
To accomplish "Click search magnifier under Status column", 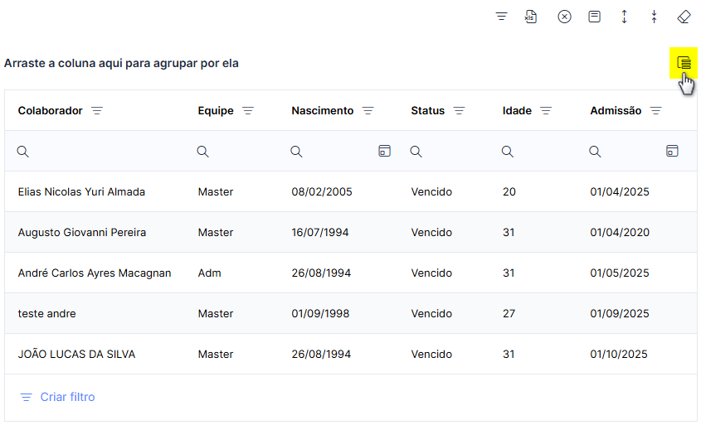I will tap(416, 152).
